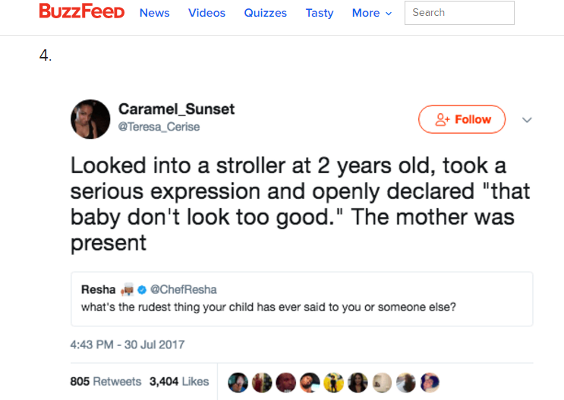This screenshot has width=564, height=400.
Task: Expand the More dropdown in navigation
Action: click(371, 13)
